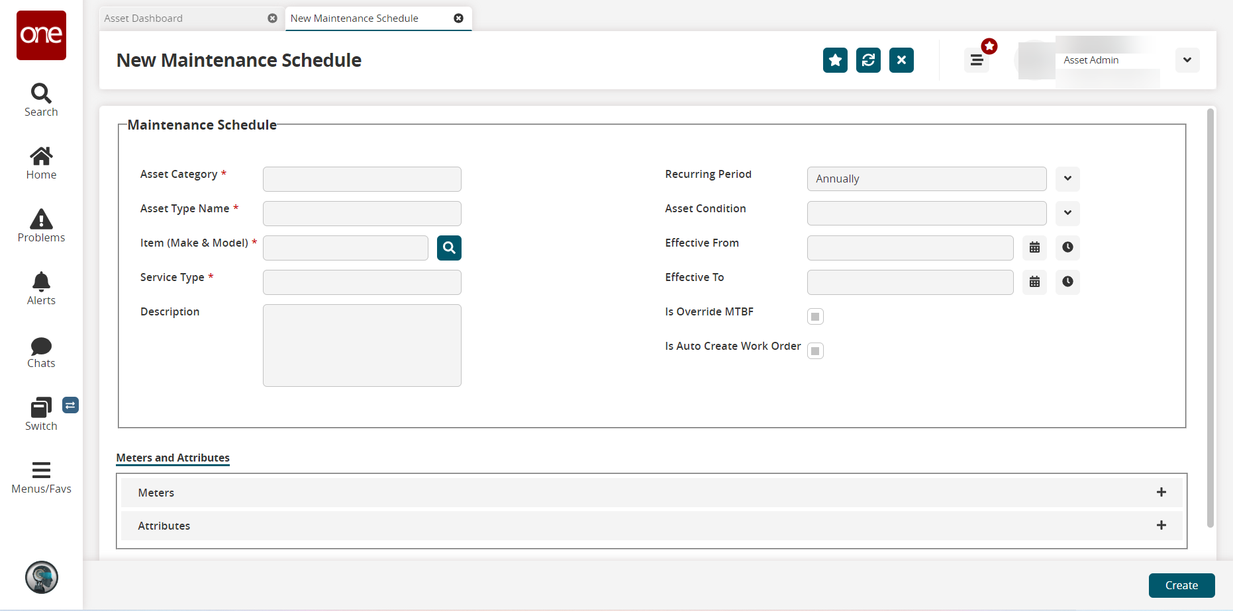Expand the Attributes section

[1161, 525]
